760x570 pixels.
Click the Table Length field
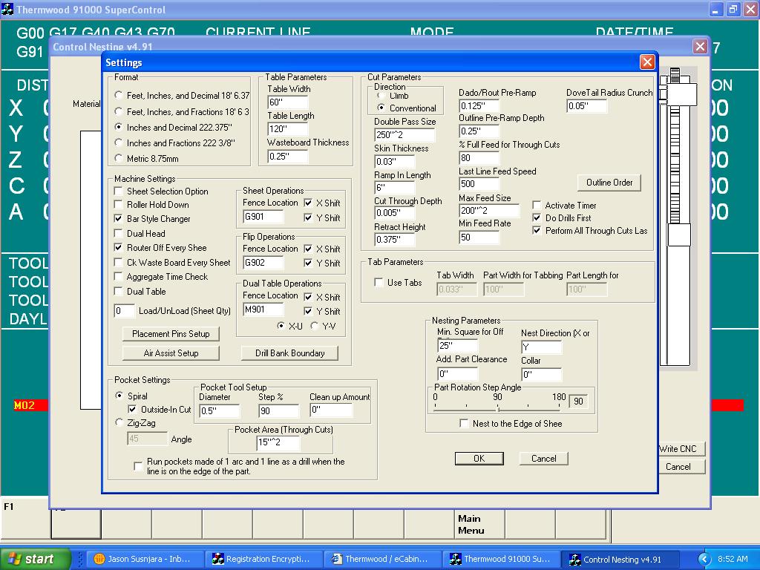click(288, 129)
